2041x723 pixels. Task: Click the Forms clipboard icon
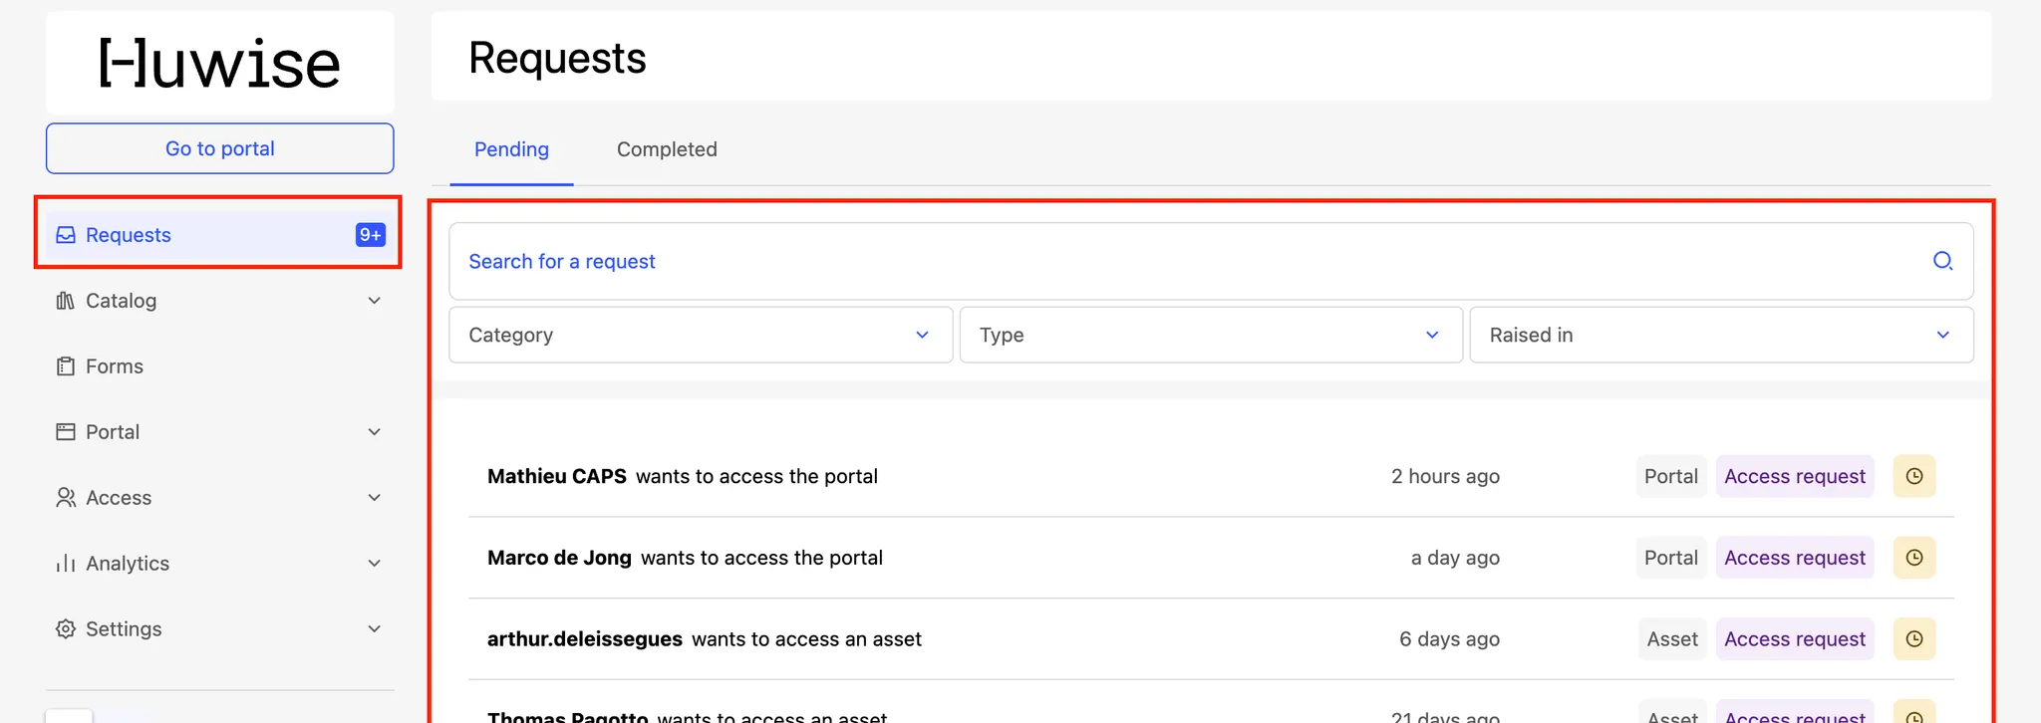[66, 366]
